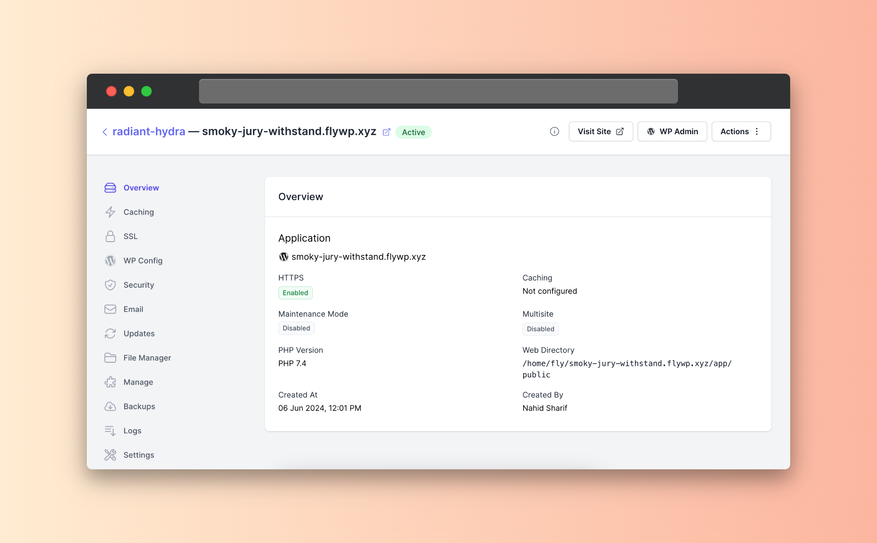Toggle HTTPS enabled status

click(x=295, y=293)
